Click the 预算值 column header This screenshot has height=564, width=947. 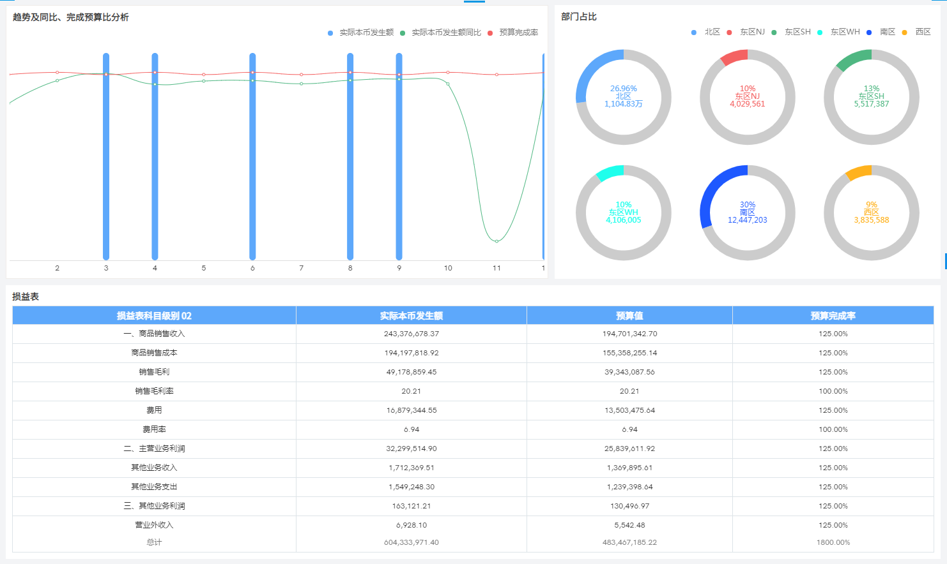tap(629, 316)
